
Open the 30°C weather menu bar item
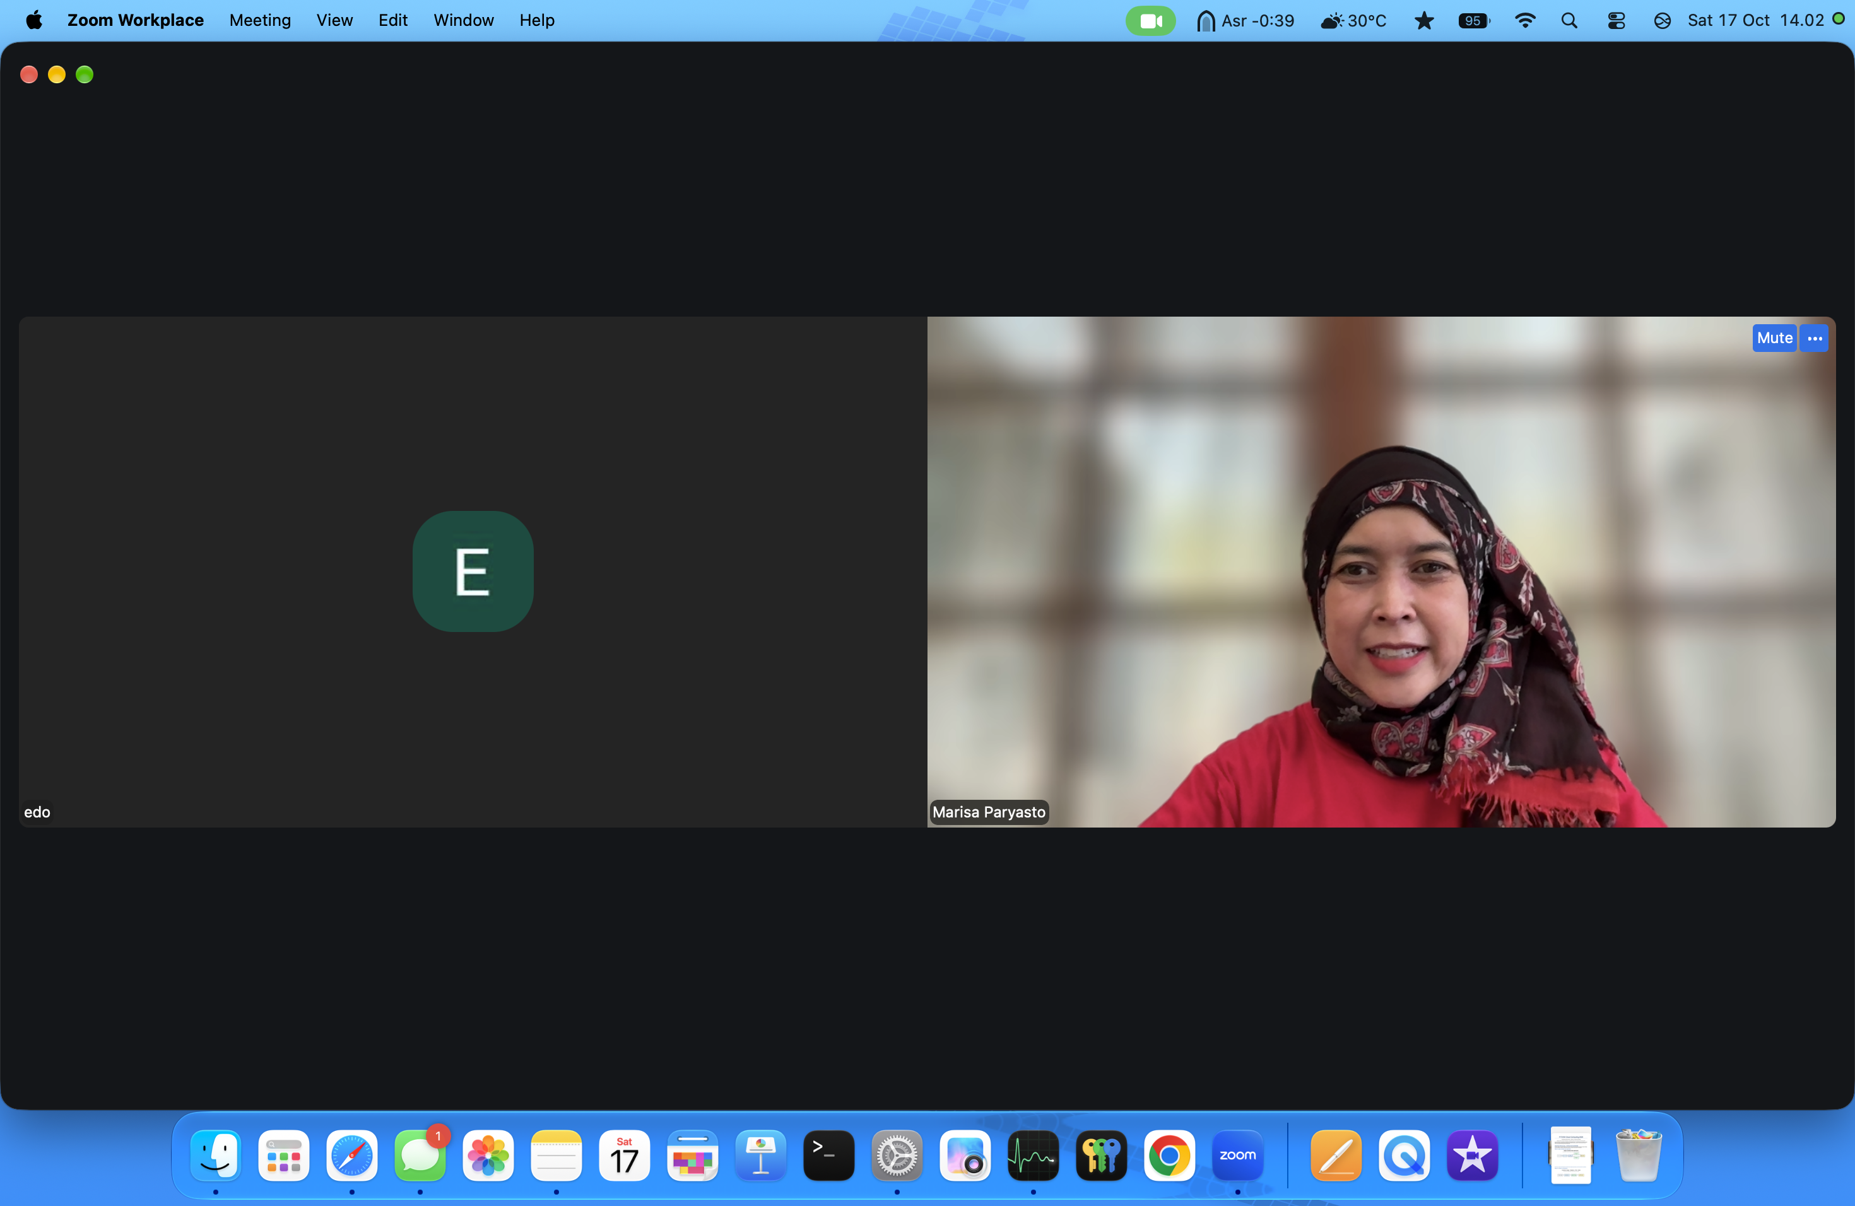coord(1354,21)
